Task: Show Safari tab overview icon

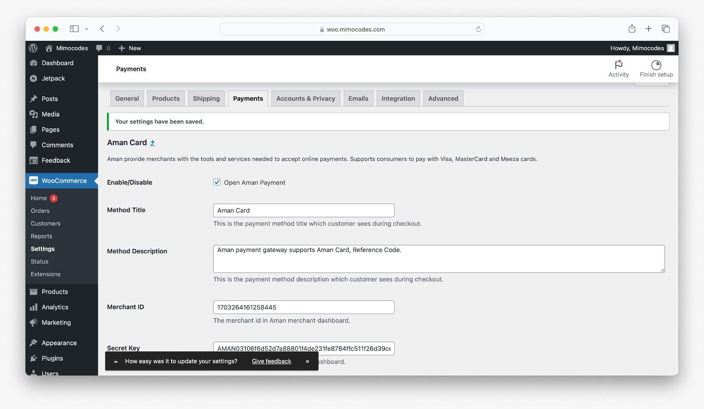Action: (666, 29)
